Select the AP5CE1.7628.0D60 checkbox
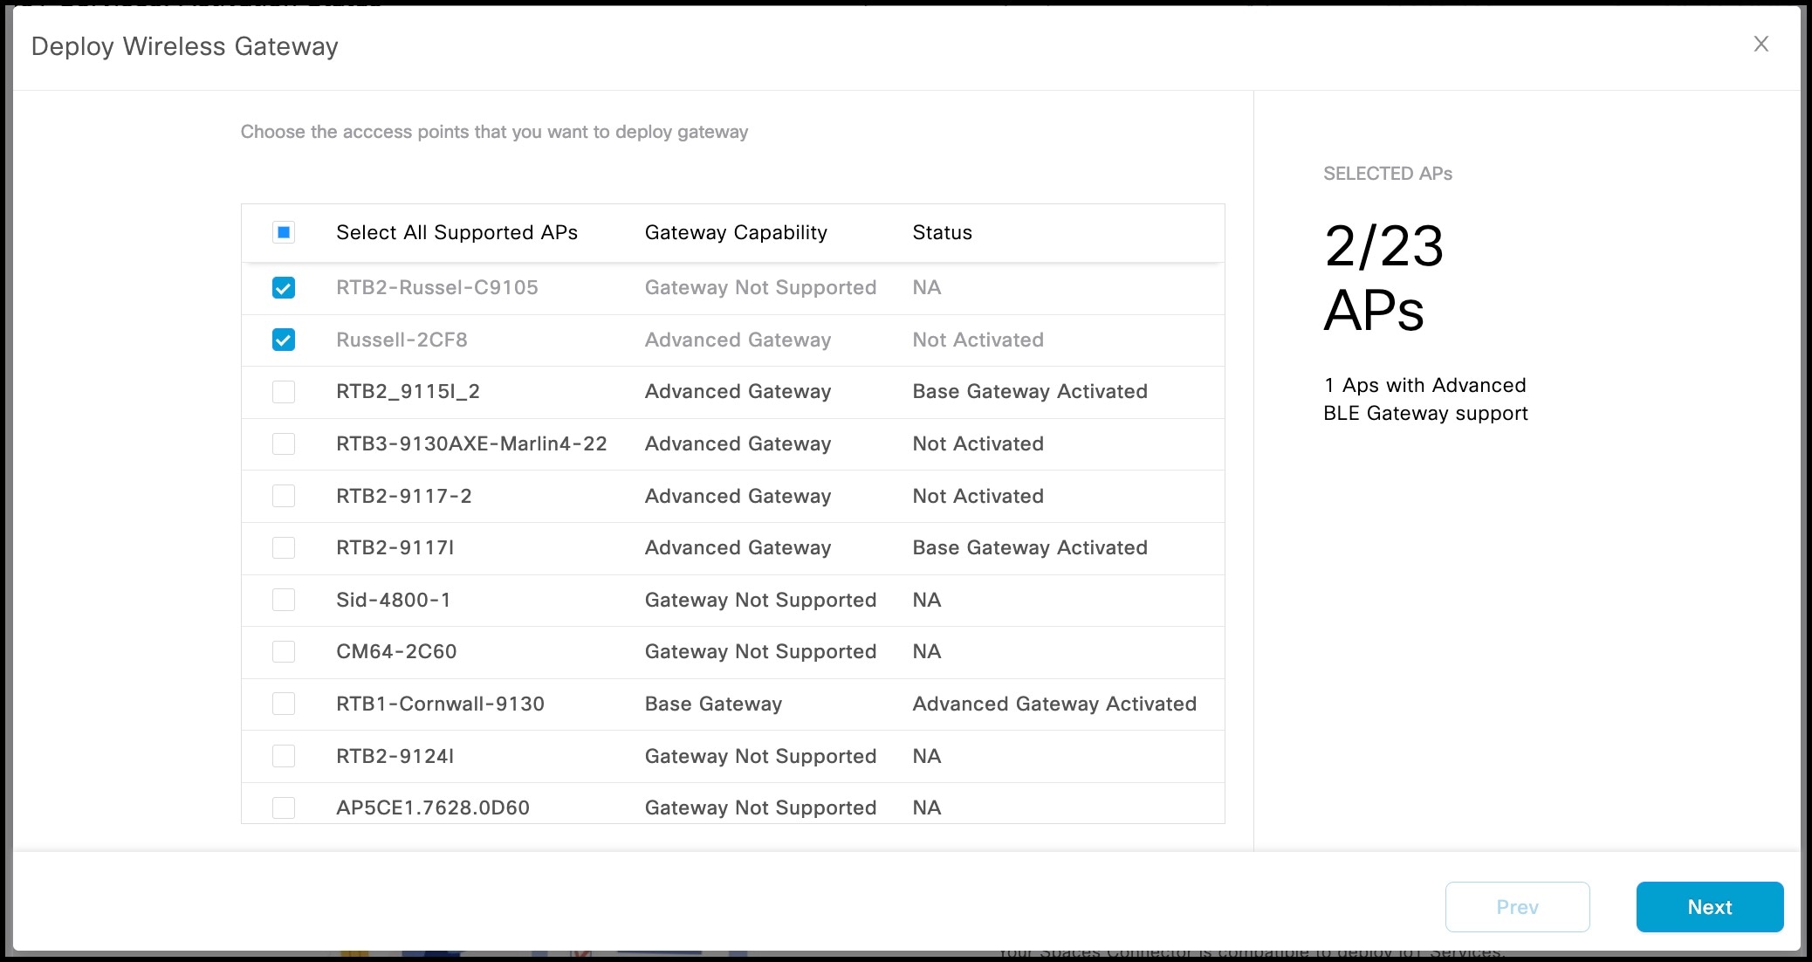1812x962 pixels. 284,807
